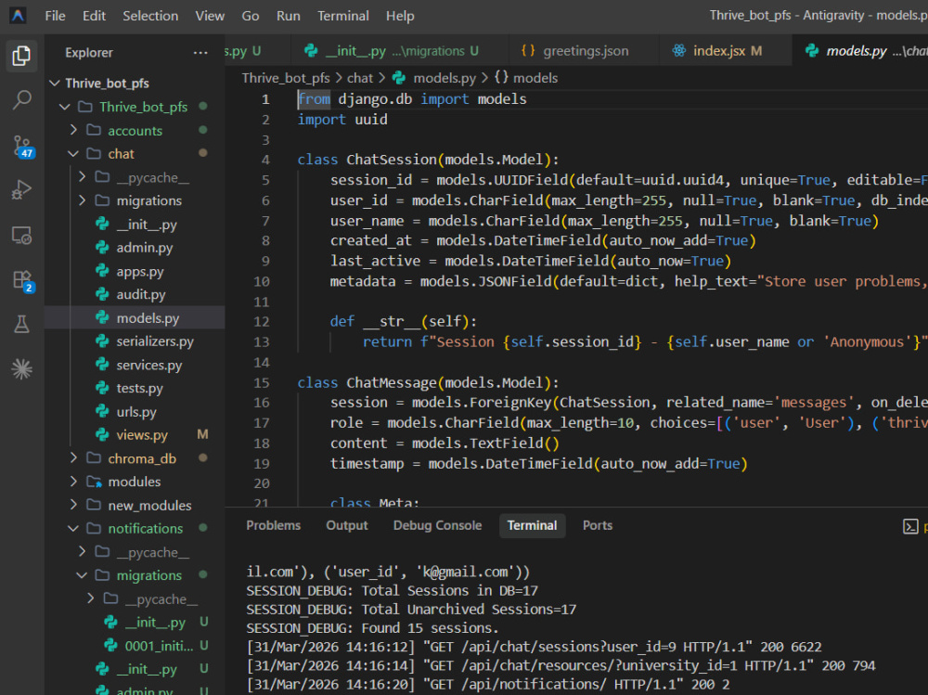
Task: Open Source Control with 47 changes
Action: pos(22,146)
